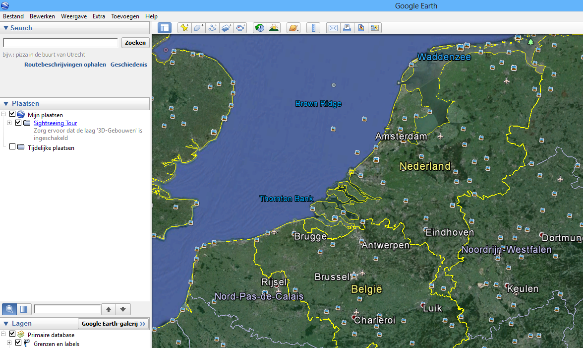
Task: Add a polygon using the toolbar
Action: point(198,28)
